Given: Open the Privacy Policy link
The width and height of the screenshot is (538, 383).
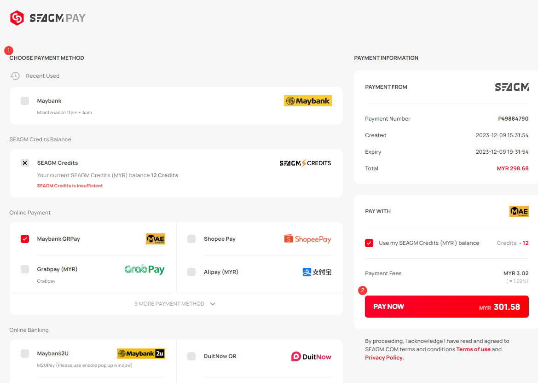Looking at the screenshot, I should click(x=384, y=358).
